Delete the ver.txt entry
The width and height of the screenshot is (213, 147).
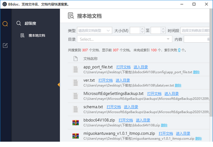178,85
